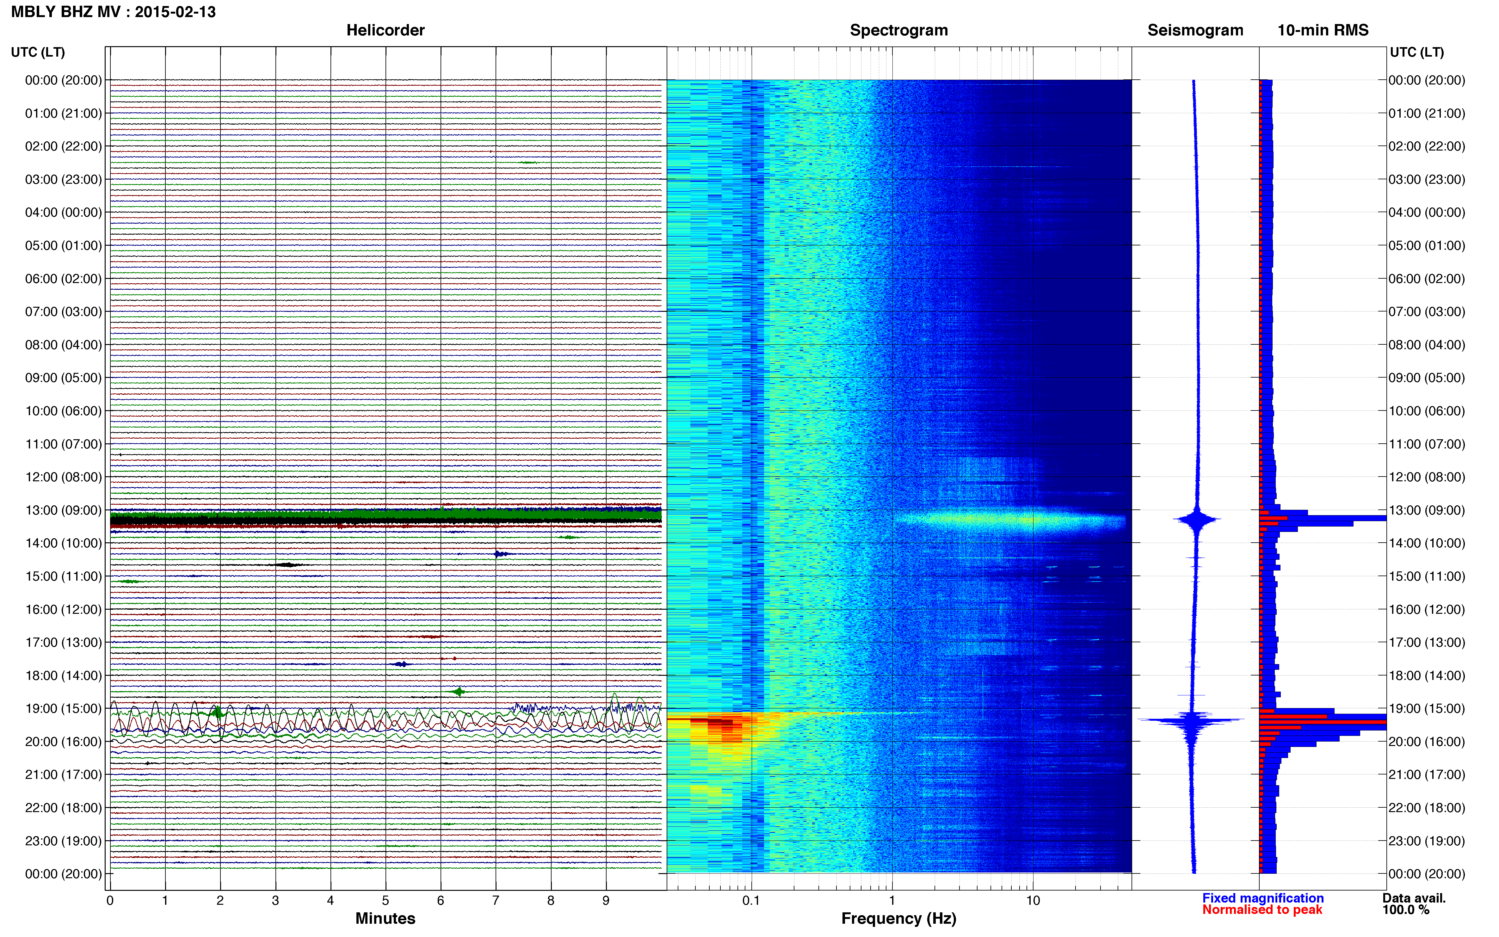1499x937 pixels.
Task: Click the right 20:00 (16:00) time label
Action: click(x=1427, y=742)
